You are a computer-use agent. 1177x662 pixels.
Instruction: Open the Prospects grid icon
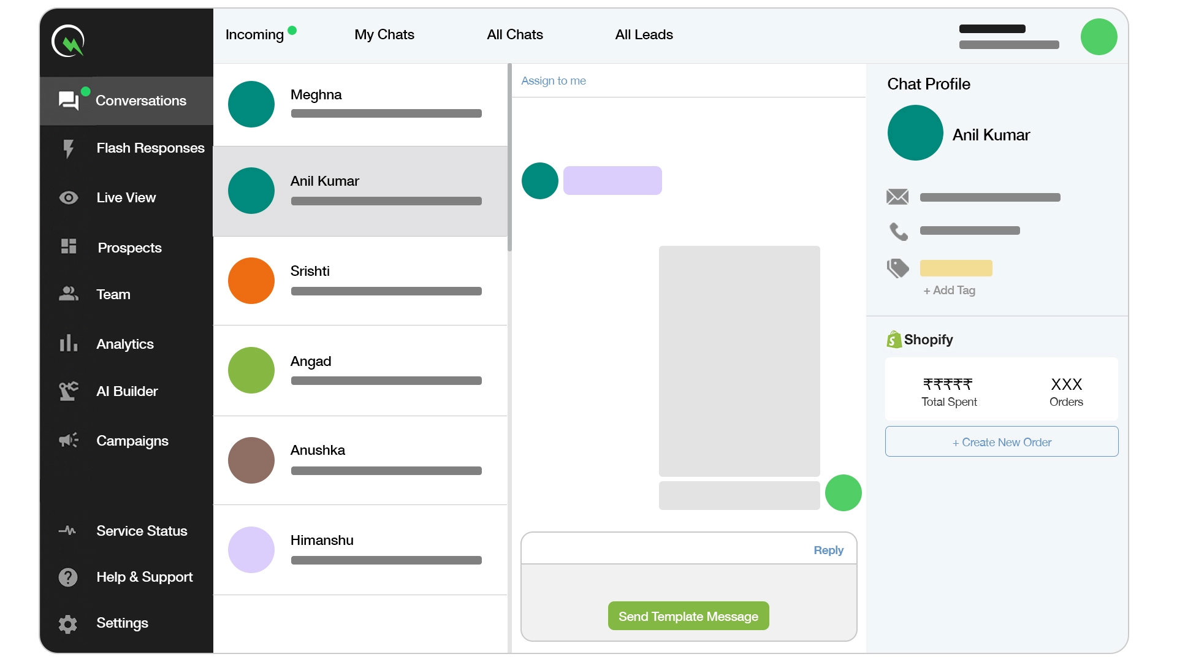pyautogui.click(x=69, y=247)
